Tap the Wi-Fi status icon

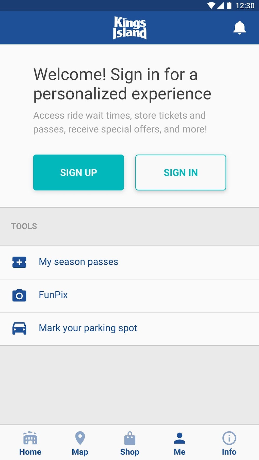pyautogui.click(x=211, y=6)
